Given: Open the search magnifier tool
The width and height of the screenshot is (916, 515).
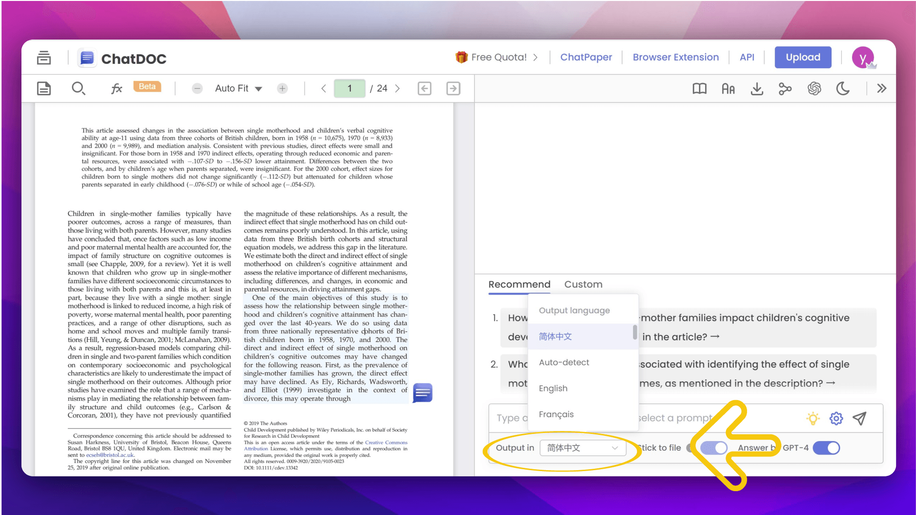Looking at the screenshot, I should click(78, 88).
